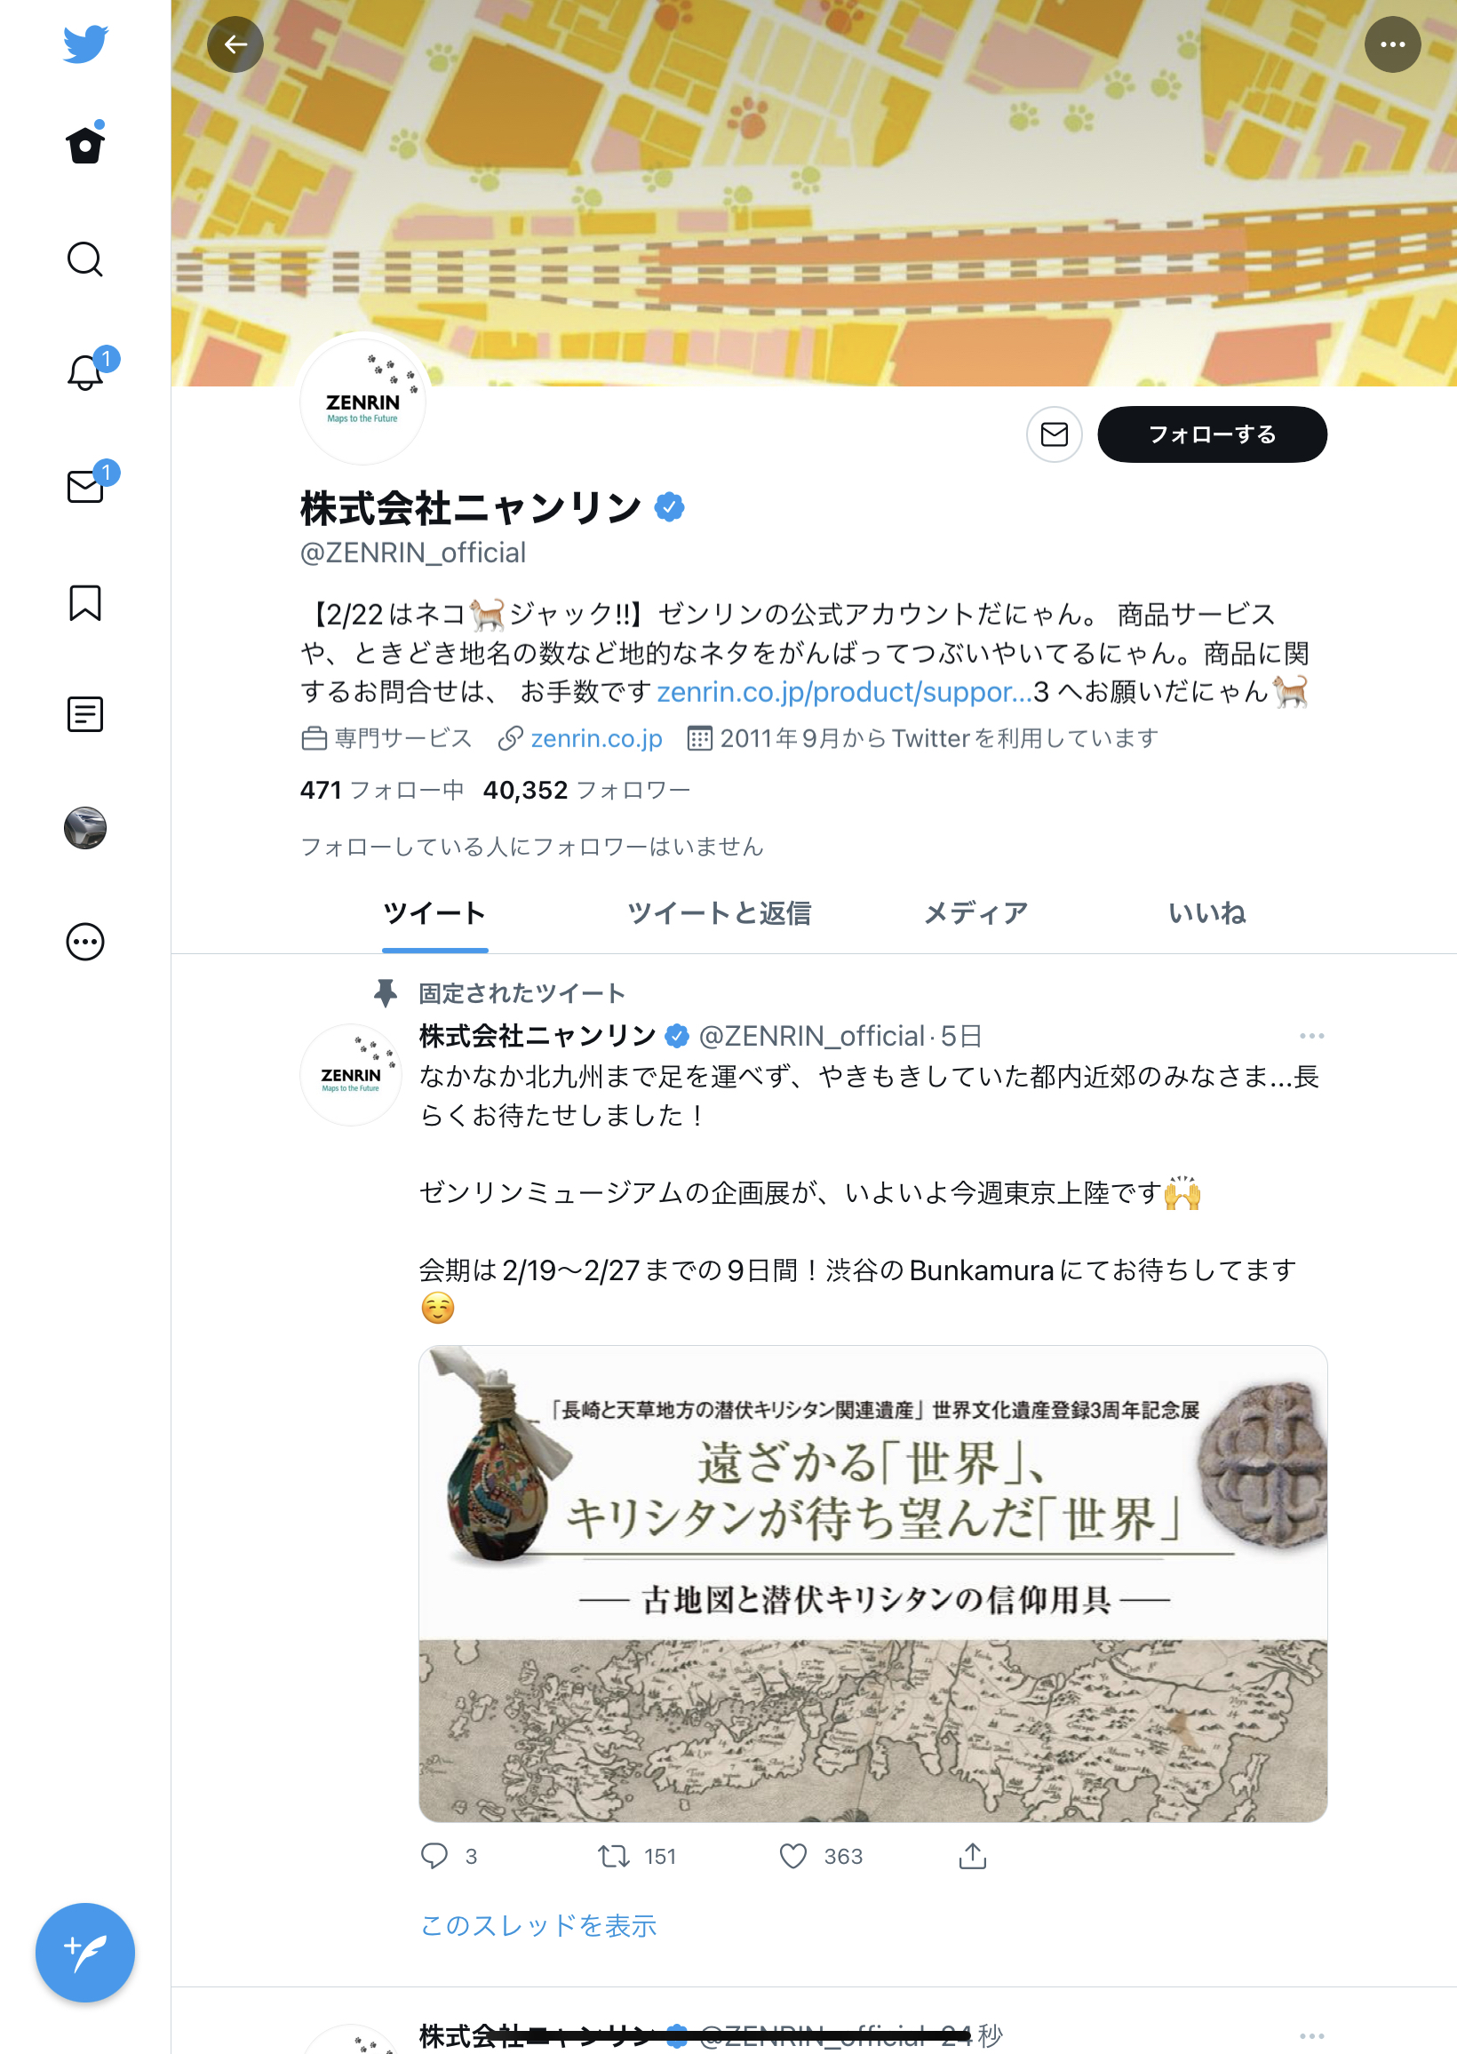Open the pinned tweet's three-dot options

[x=1310, y=1036]
